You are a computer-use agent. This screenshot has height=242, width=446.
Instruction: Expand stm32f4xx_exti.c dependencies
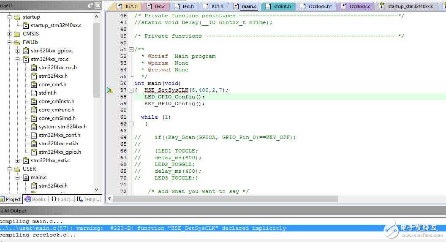click(18, 160)
